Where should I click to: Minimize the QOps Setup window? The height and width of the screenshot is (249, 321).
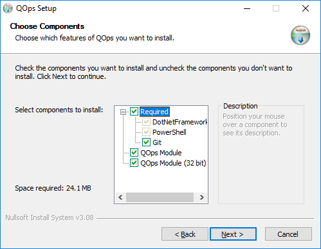[247, 8]
